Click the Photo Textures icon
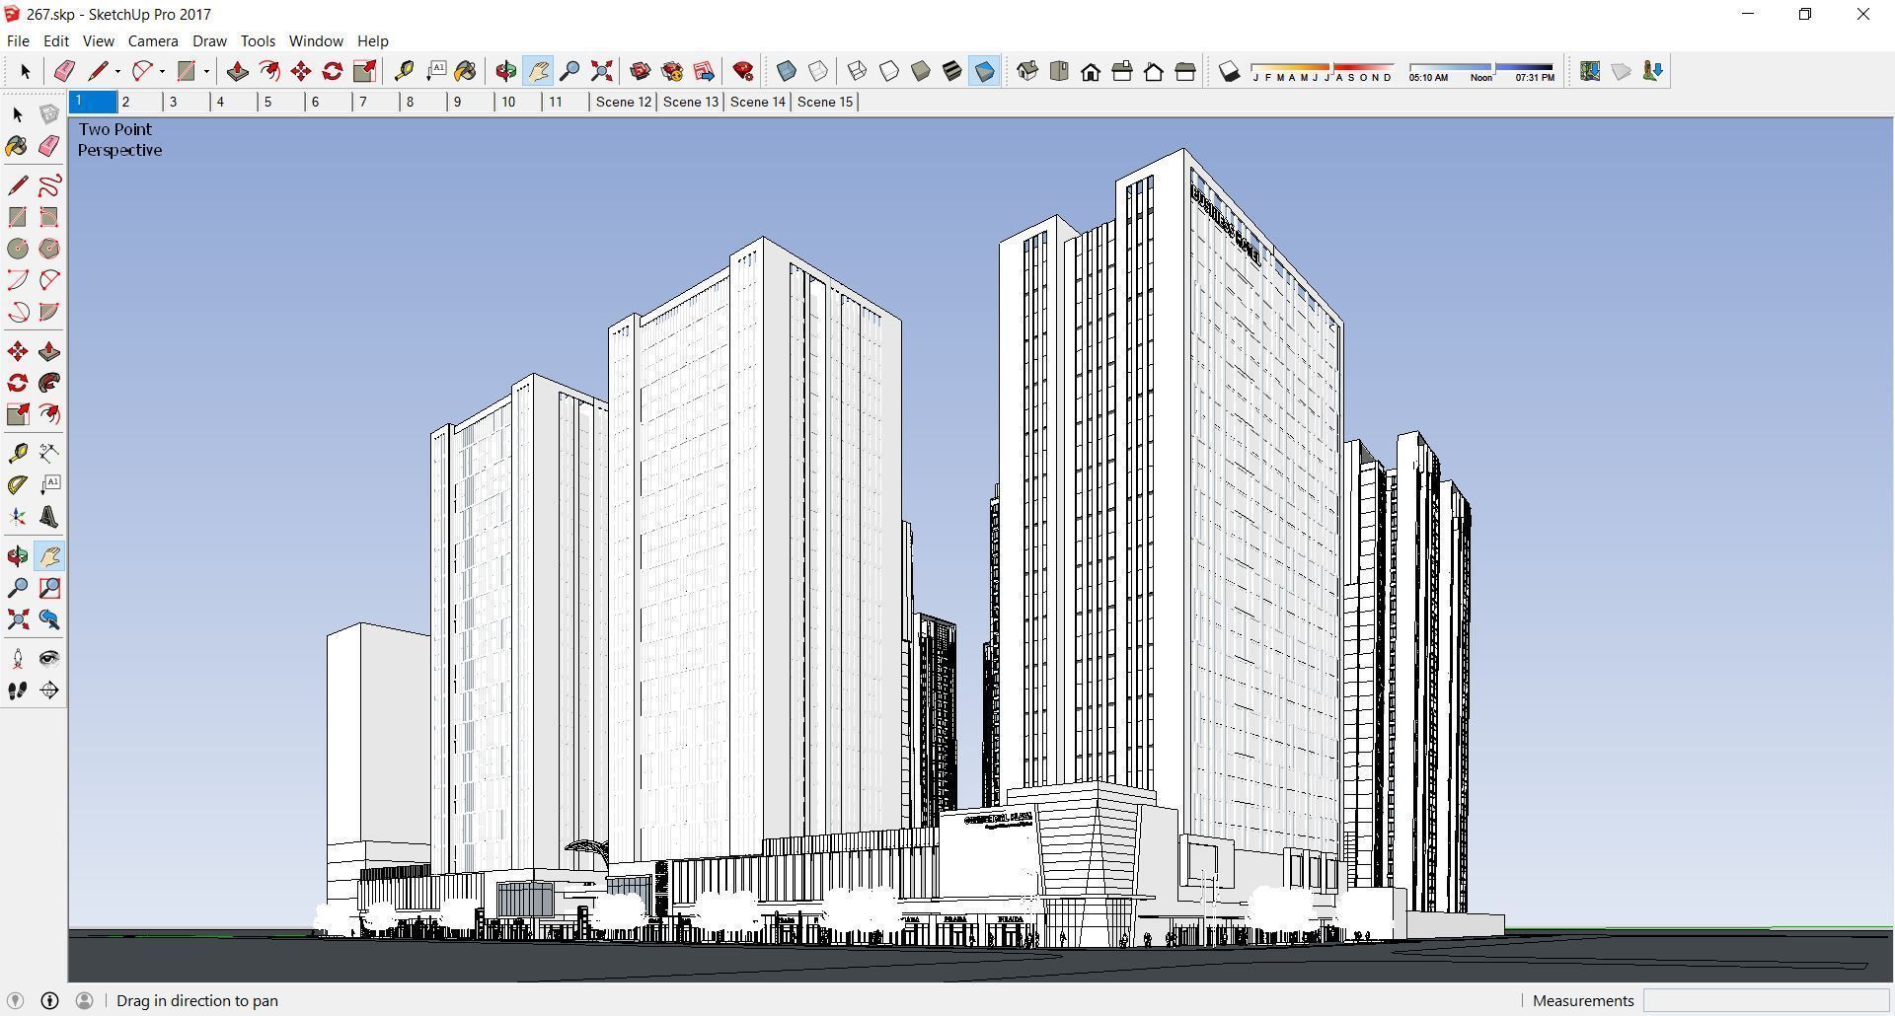 pos(1652,71)
